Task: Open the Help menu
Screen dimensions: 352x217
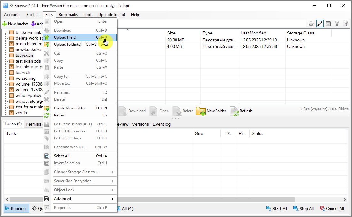Action: coord(135,15)
